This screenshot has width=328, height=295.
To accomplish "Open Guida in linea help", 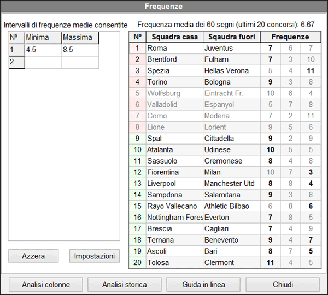I will 203,285.
